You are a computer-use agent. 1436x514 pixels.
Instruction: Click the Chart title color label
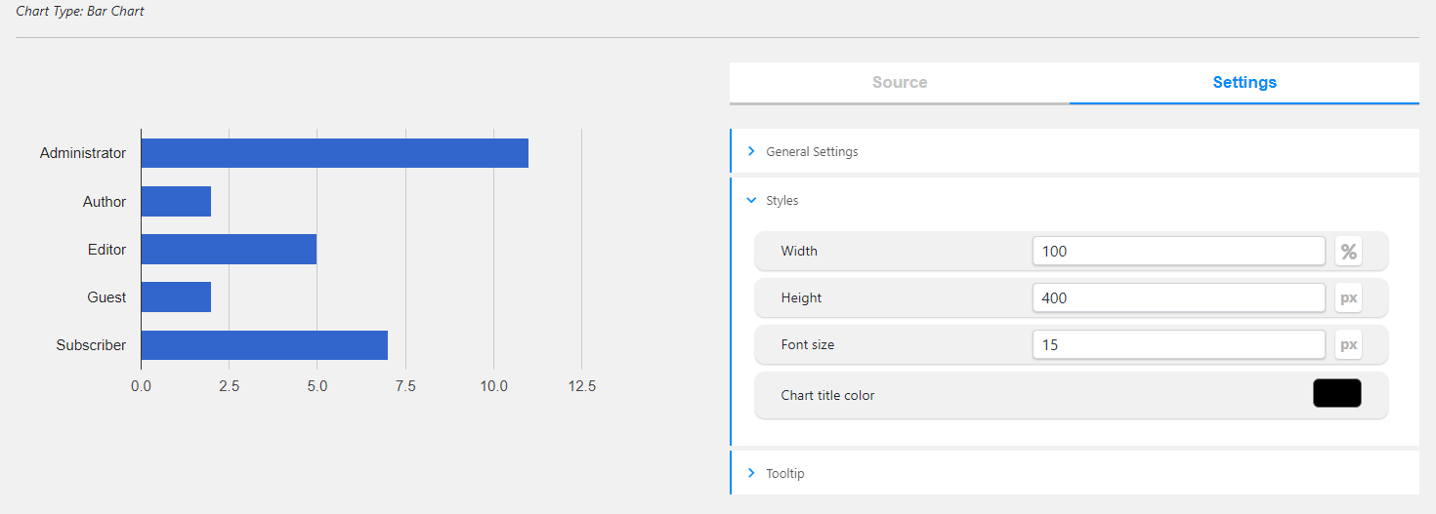click(827, 395)
